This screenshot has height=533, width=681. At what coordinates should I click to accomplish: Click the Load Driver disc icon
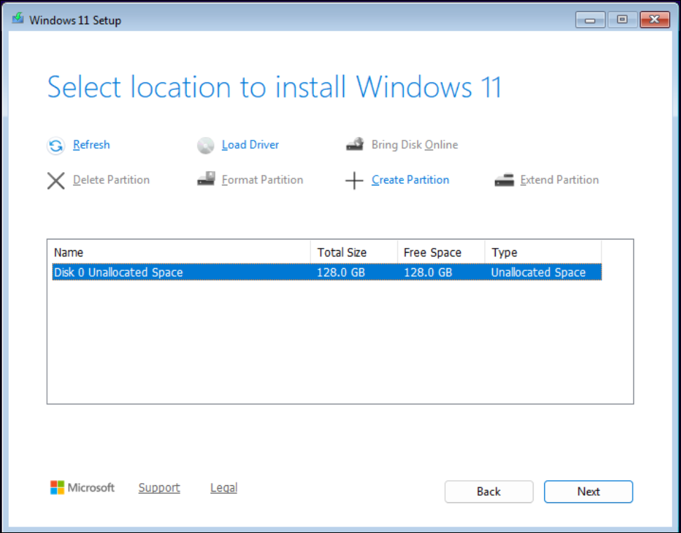click(x=206, y=145)
